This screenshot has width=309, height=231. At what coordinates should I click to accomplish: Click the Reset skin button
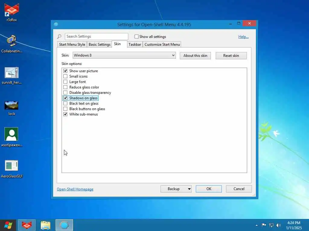coord(231,56)
